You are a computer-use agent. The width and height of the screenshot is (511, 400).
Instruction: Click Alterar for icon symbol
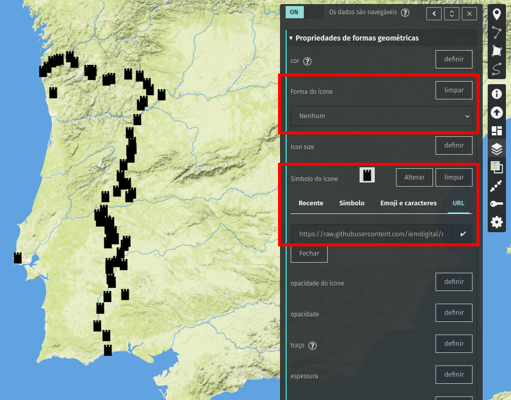[x=415, y=177]
